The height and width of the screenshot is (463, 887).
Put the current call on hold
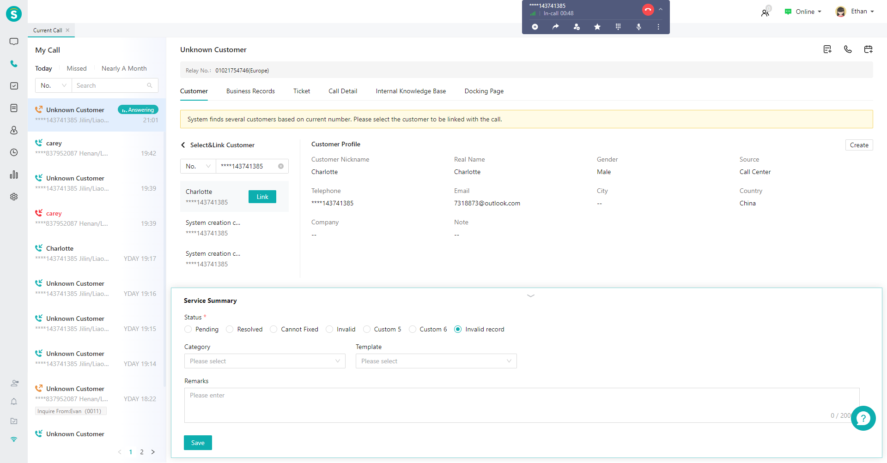(535, 27)
